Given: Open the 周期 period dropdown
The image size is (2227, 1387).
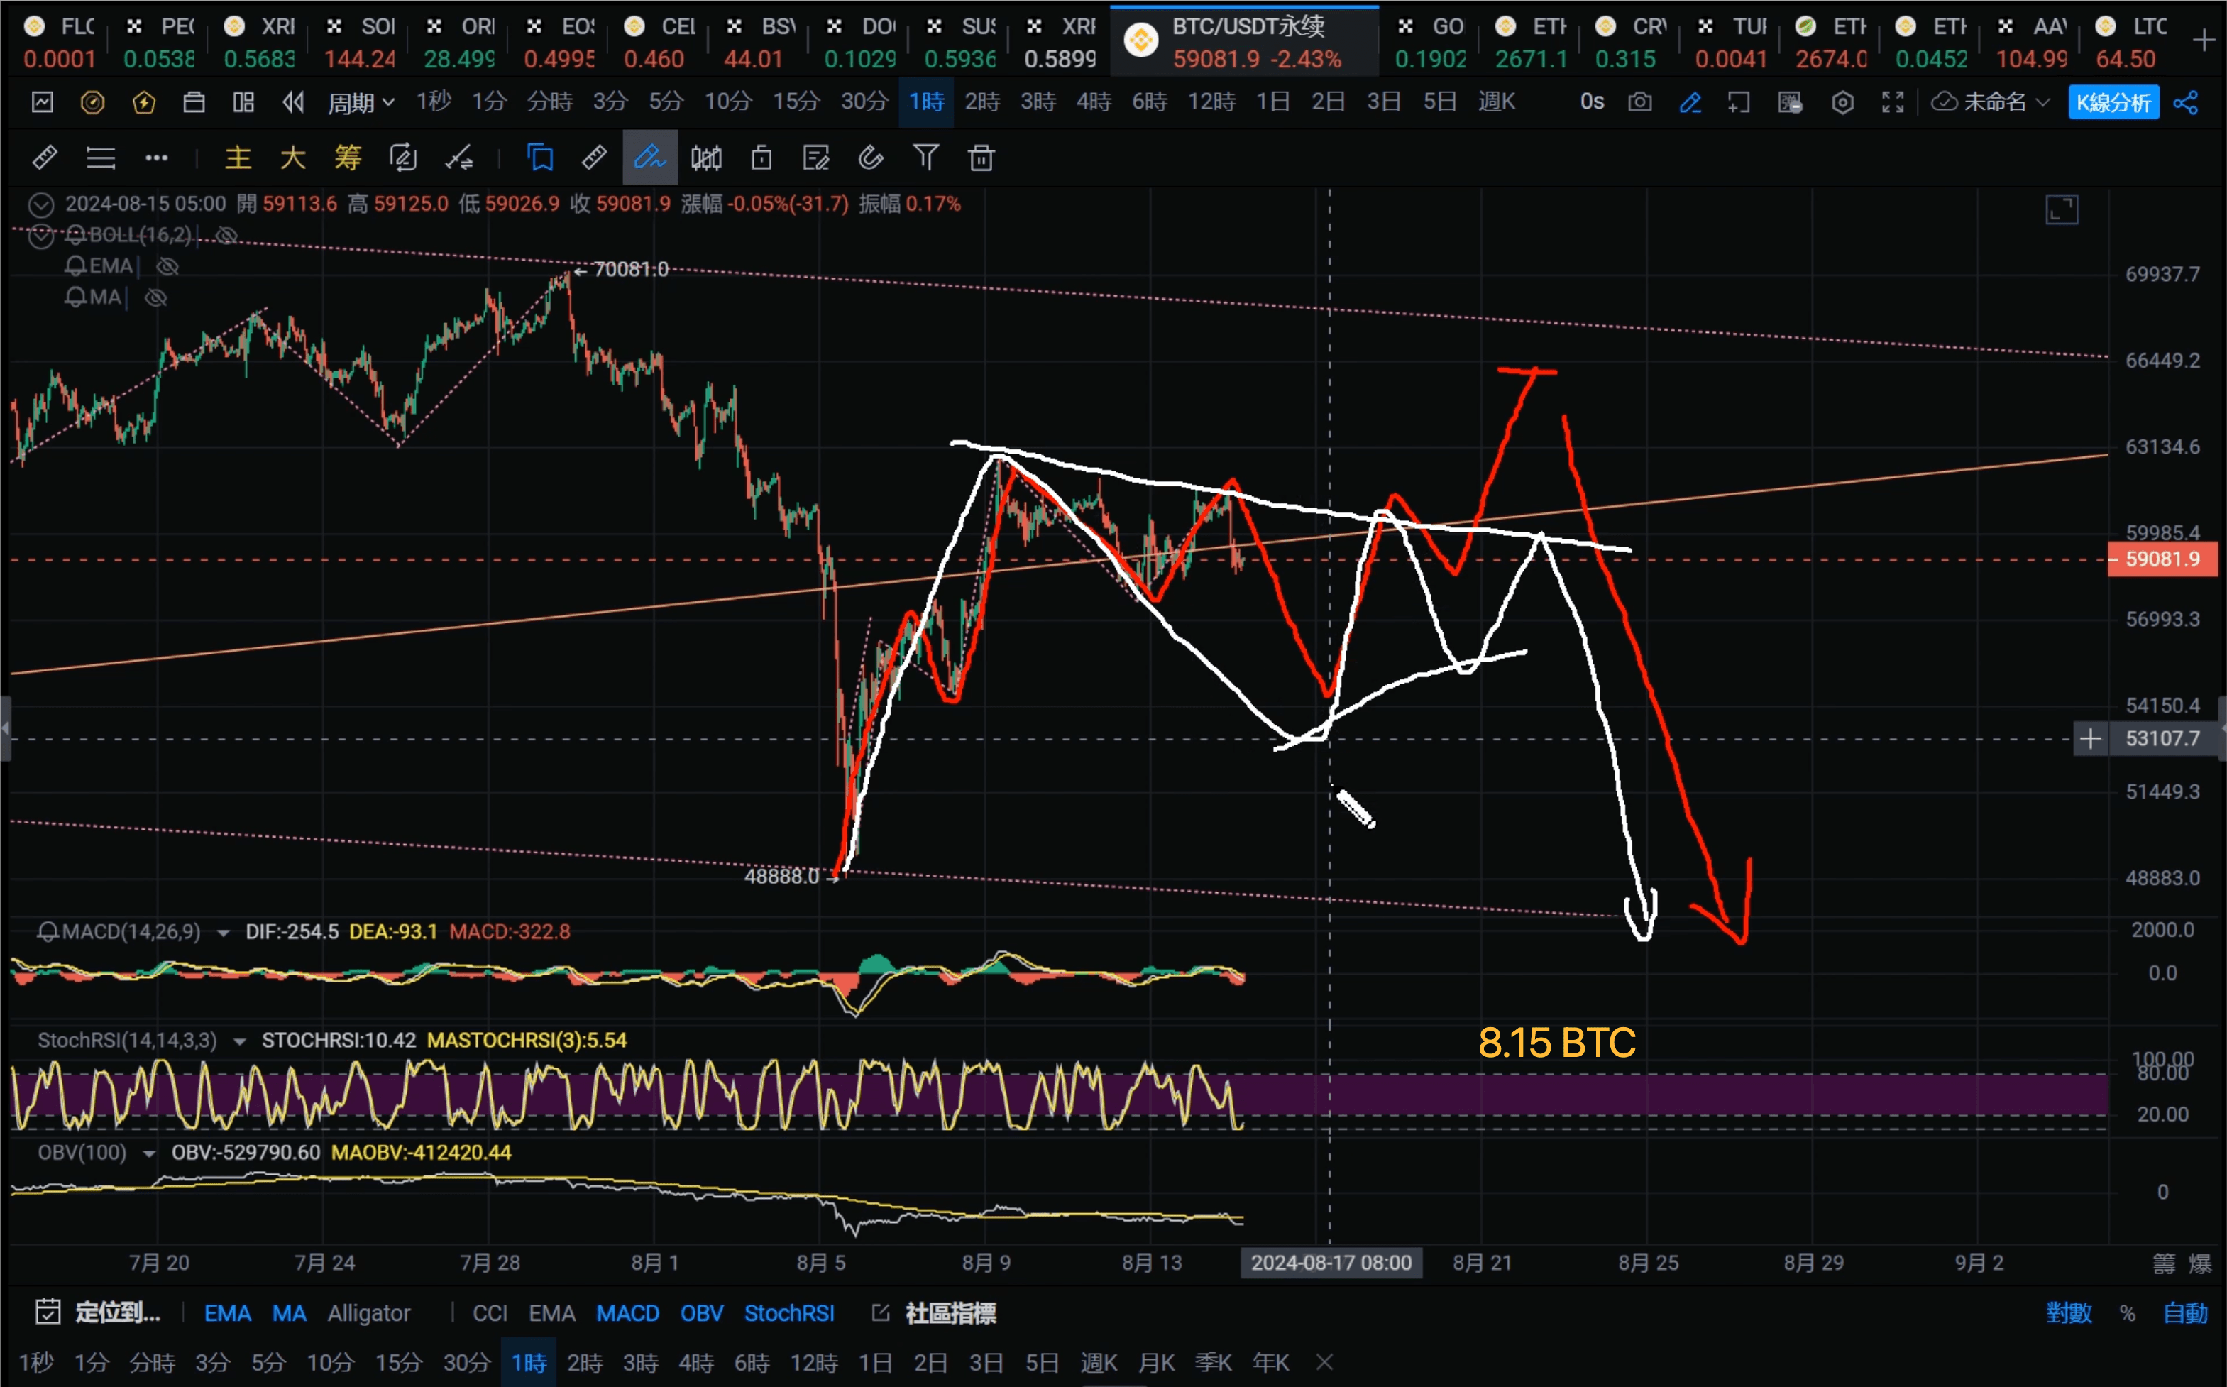Looking at the screenshot, I should click(x=361, y=103).
